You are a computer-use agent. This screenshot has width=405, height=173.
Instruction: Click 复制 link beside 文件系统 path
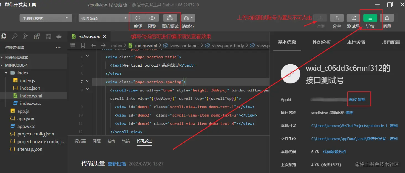pyautogui.click(x=394, y=139)
